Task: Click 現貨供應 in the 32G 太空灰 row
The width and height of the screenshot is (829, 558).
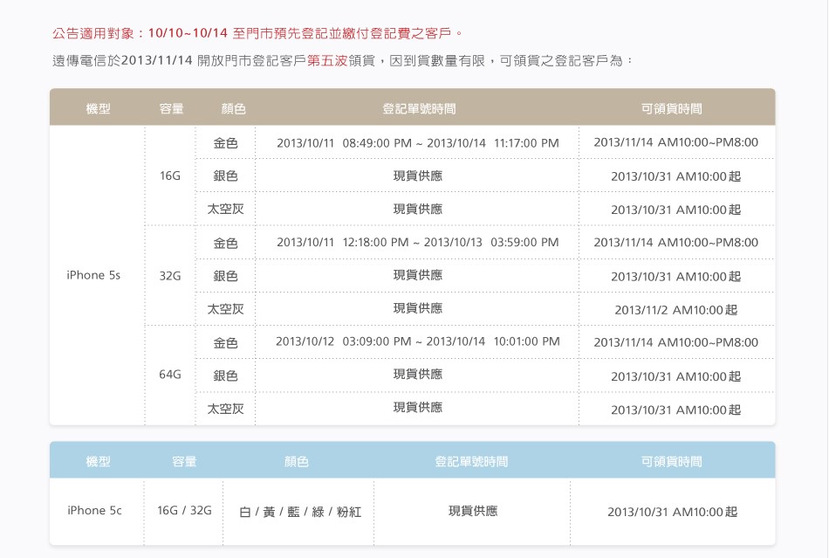Action: (418, 308)
